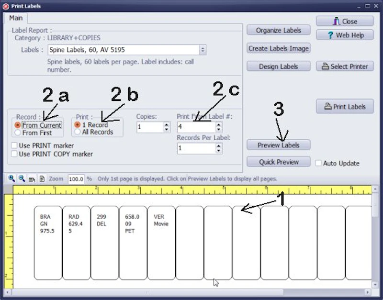Screen dimensions: 383x300
Task: Click the Records Per Label field
Action: click(x=196, y=148)
